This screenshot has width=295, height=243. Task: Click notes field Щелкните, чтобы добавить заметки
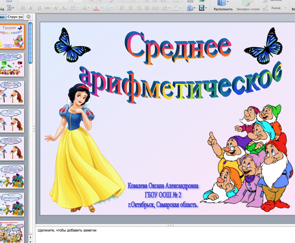coord(67,230)
